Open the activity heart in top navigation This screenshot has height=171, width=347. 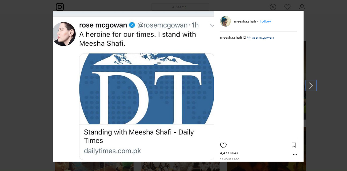pyautogui.click(x=287, y=7)
